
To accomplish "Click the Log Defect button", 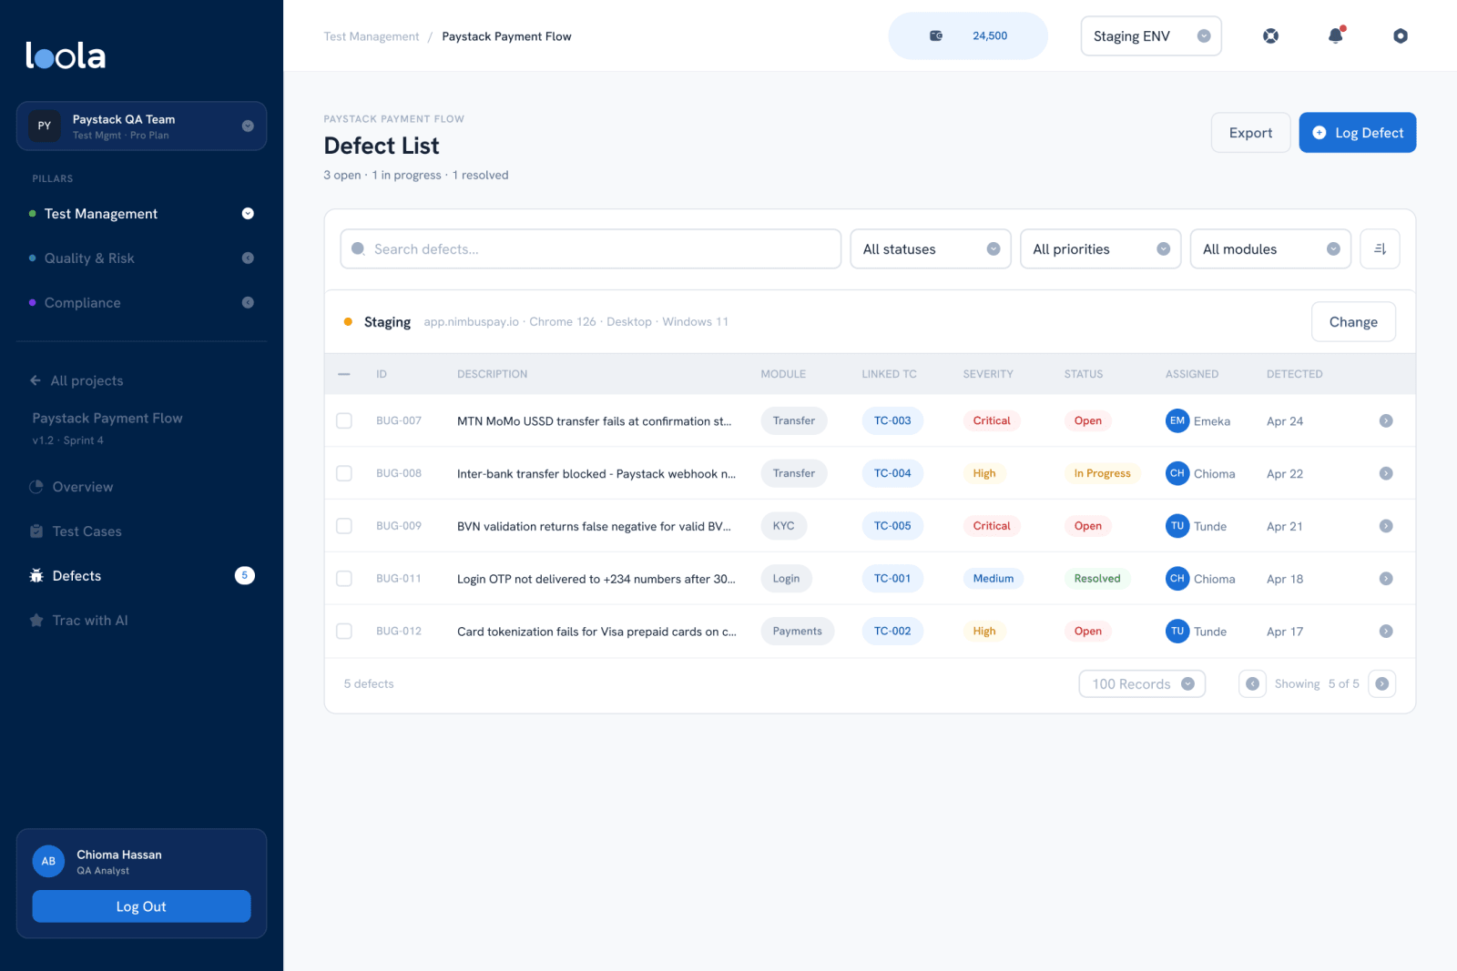I will click(x=1357, y=133).
